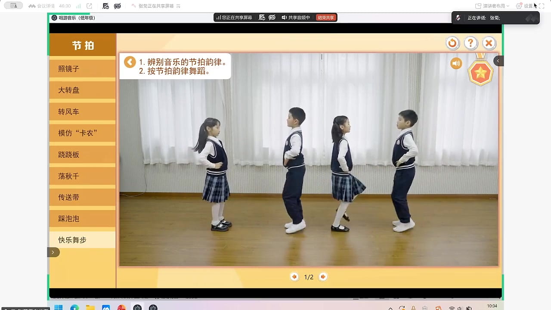Select the 快乐舞步 lesson

pyautogui.click(x=83, y=240)
